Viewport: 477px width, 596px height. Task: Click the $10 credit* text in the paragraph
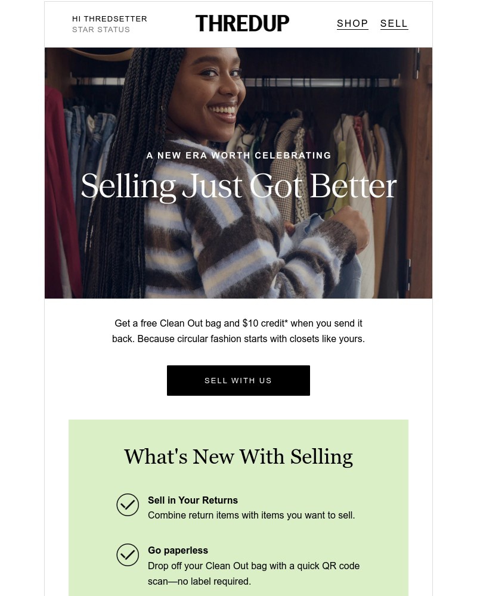pos(265,324)
